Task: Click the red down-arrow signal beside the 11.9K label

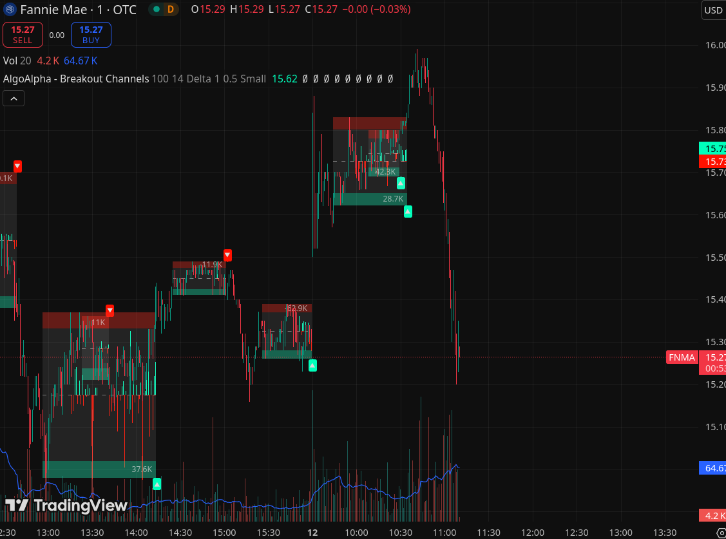Action: coord(227,255)
